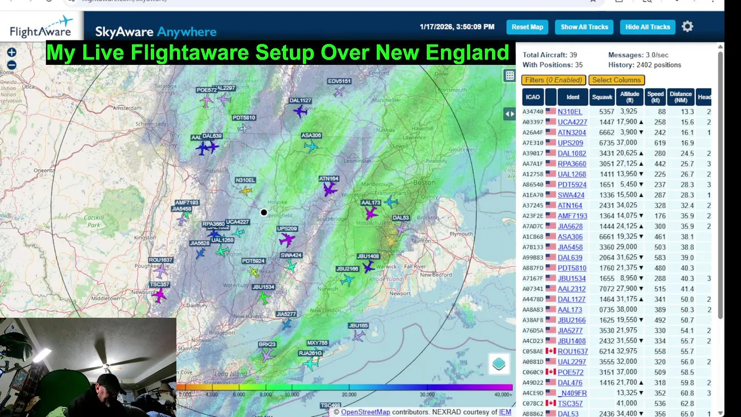Image resolution: width=741 pixels, height=417 pixels.
Task: Select aircraft JBU1408 on the map
Action: pyautogui.click(x=368, y=266)
